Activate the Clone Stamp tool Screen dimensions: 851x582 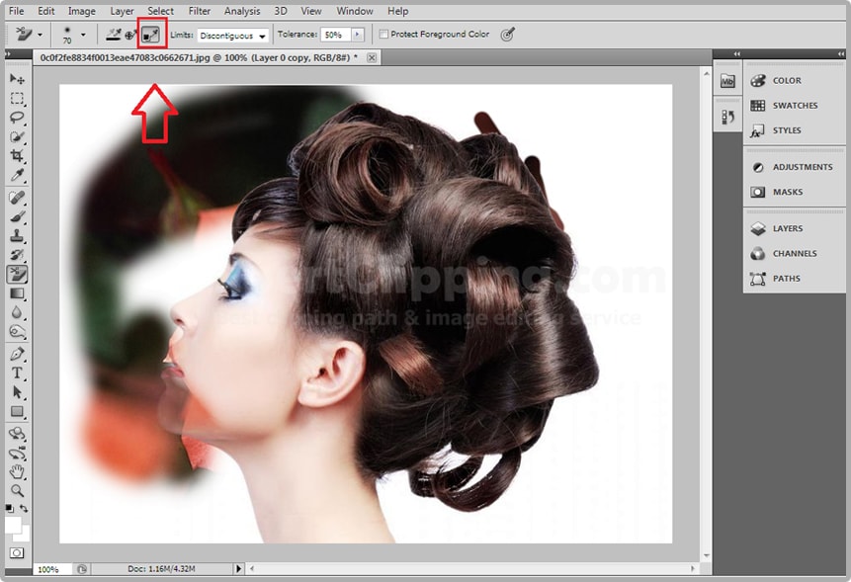[x=17, y=235]
